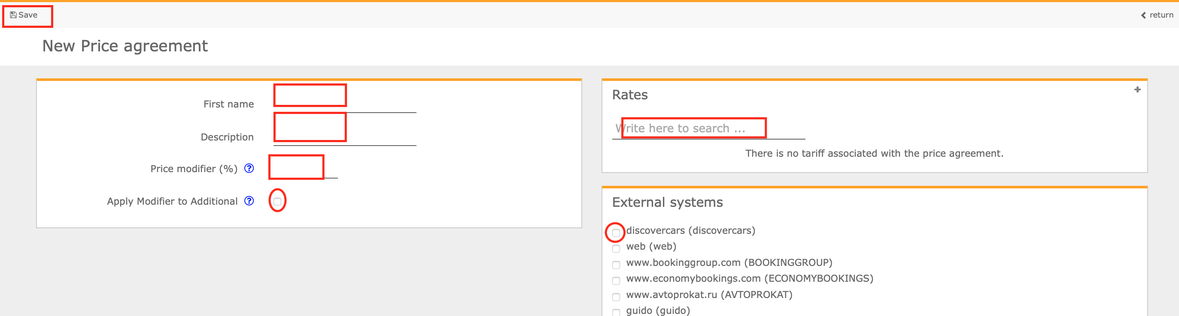Open Price modifier help icon
Screen dimensions: 1179x316
point(249,169)
